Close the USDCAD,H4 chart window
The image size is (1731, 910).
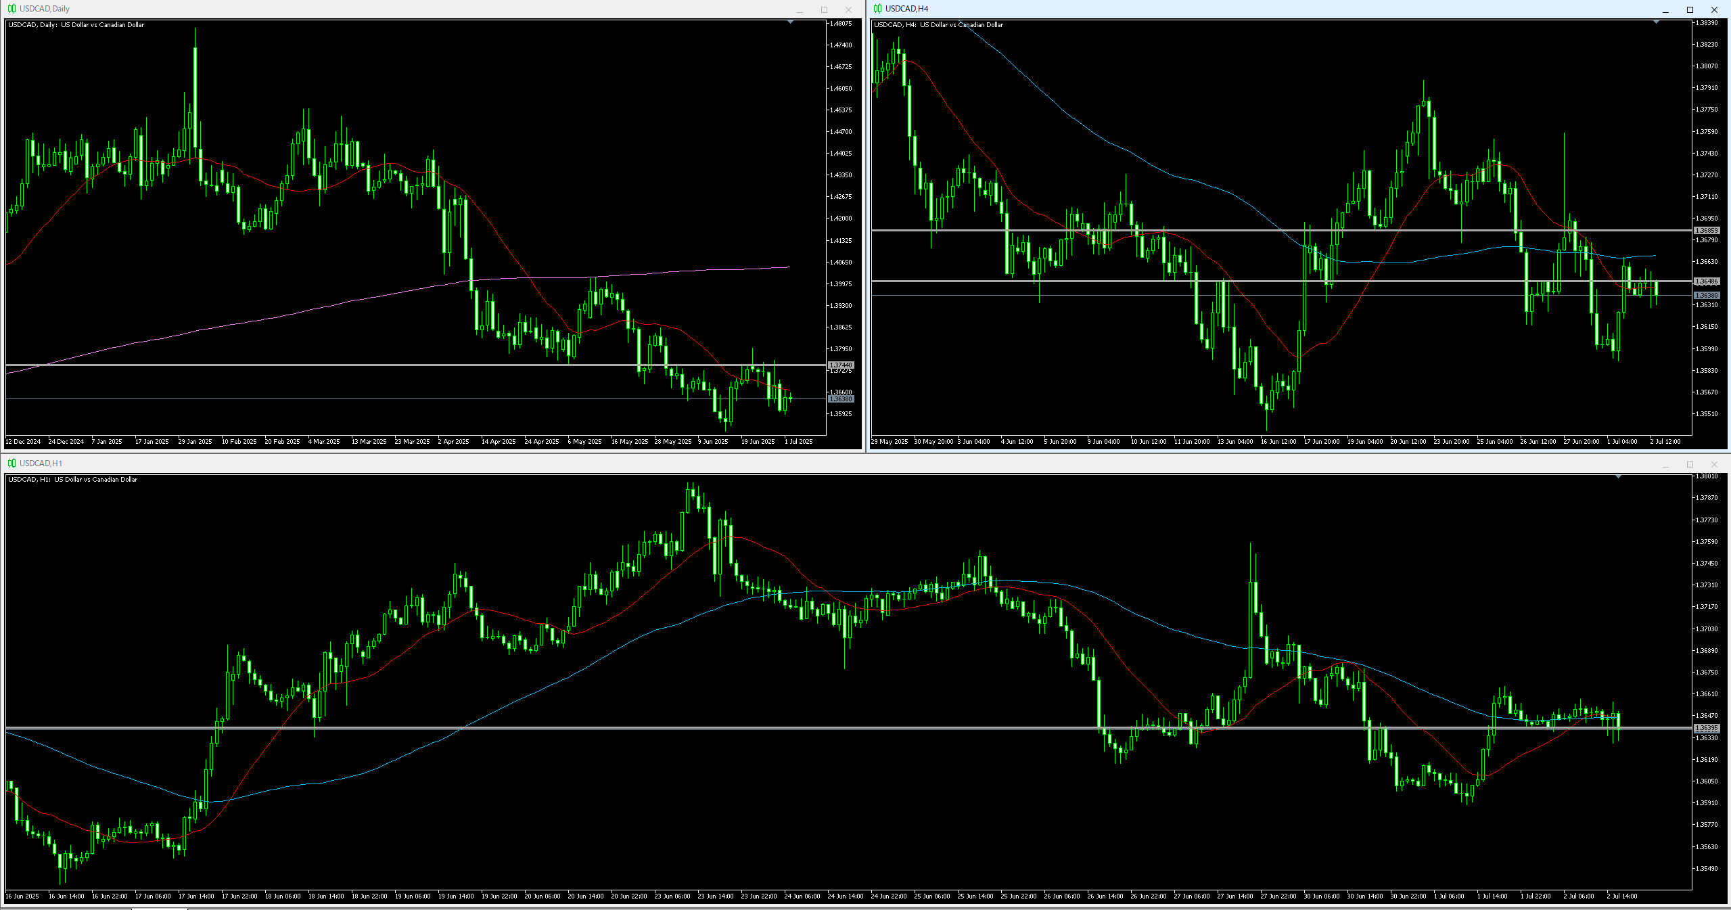click(x=1714, y=9)
